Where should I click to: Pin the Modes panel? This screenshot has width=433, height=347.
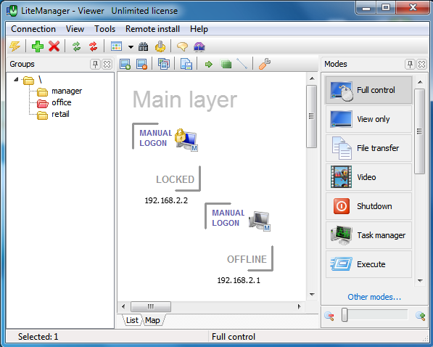coord(410,65)
